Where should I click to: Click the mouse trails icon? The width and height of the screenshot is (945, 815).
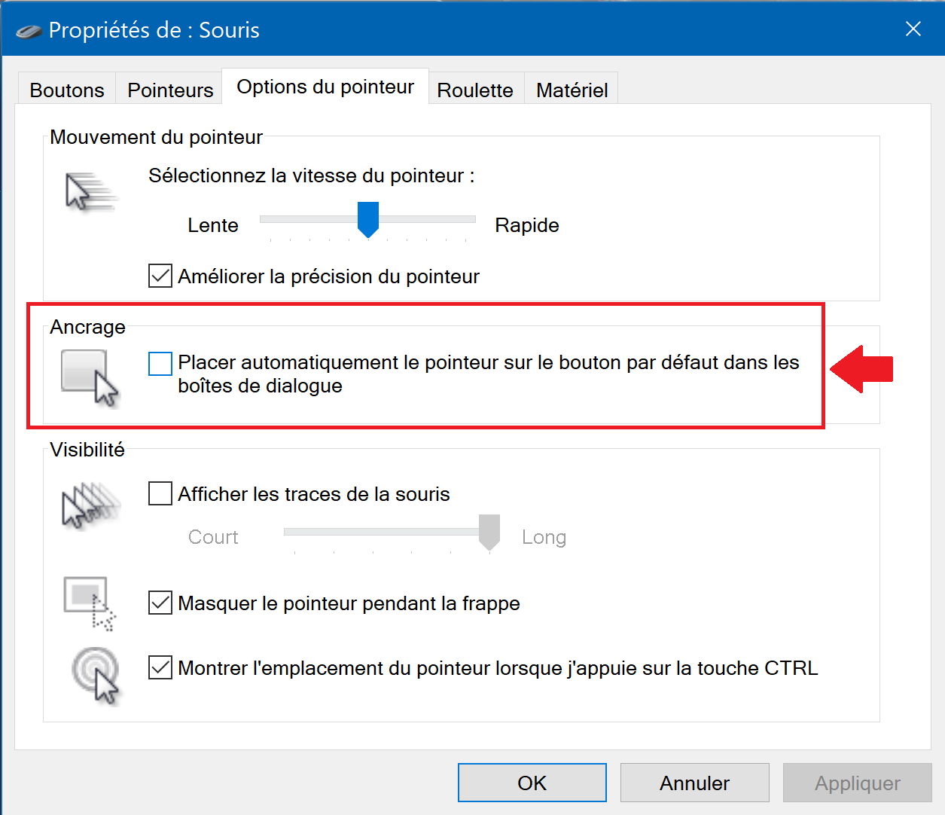pyautogui.click(x=90, y=505)
